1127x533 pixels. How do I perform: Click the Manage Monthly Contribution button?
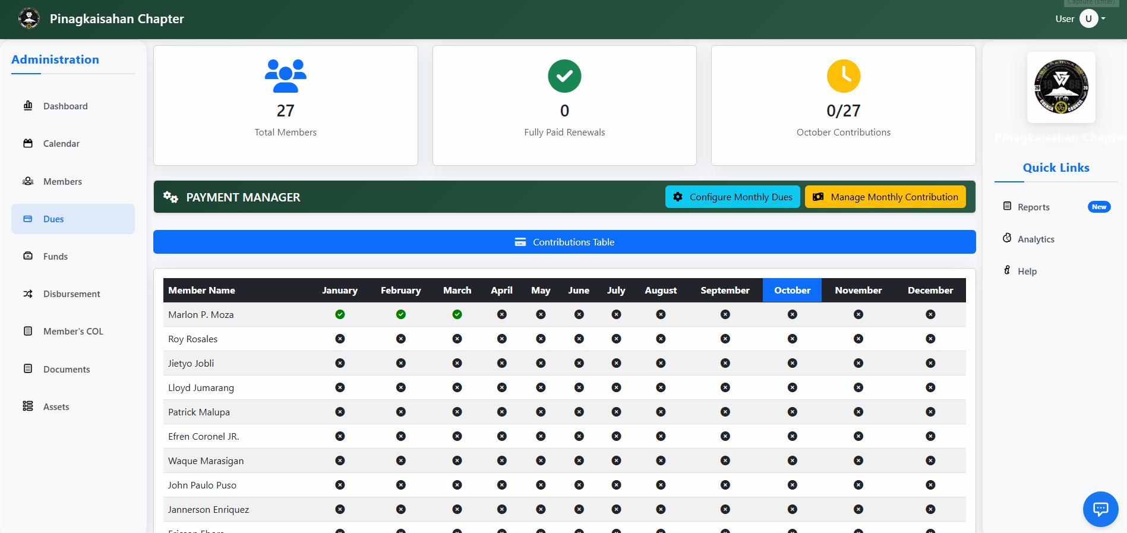(x=885, y=197)
